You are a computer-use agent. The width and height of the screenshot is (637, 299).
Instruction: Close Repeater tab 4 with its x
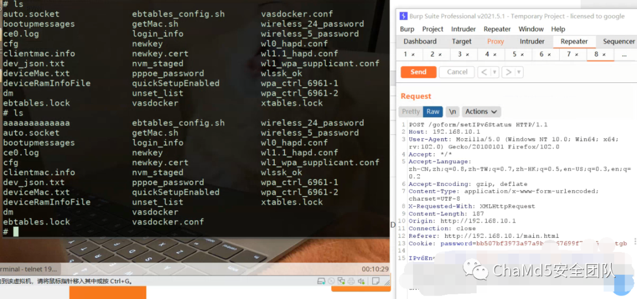(495, 54)
